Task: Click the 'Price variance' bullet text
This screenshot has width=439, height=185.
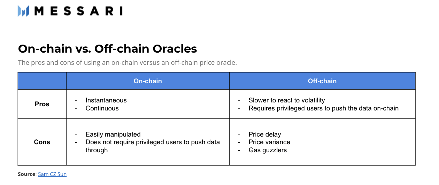Action: point(269,142)
